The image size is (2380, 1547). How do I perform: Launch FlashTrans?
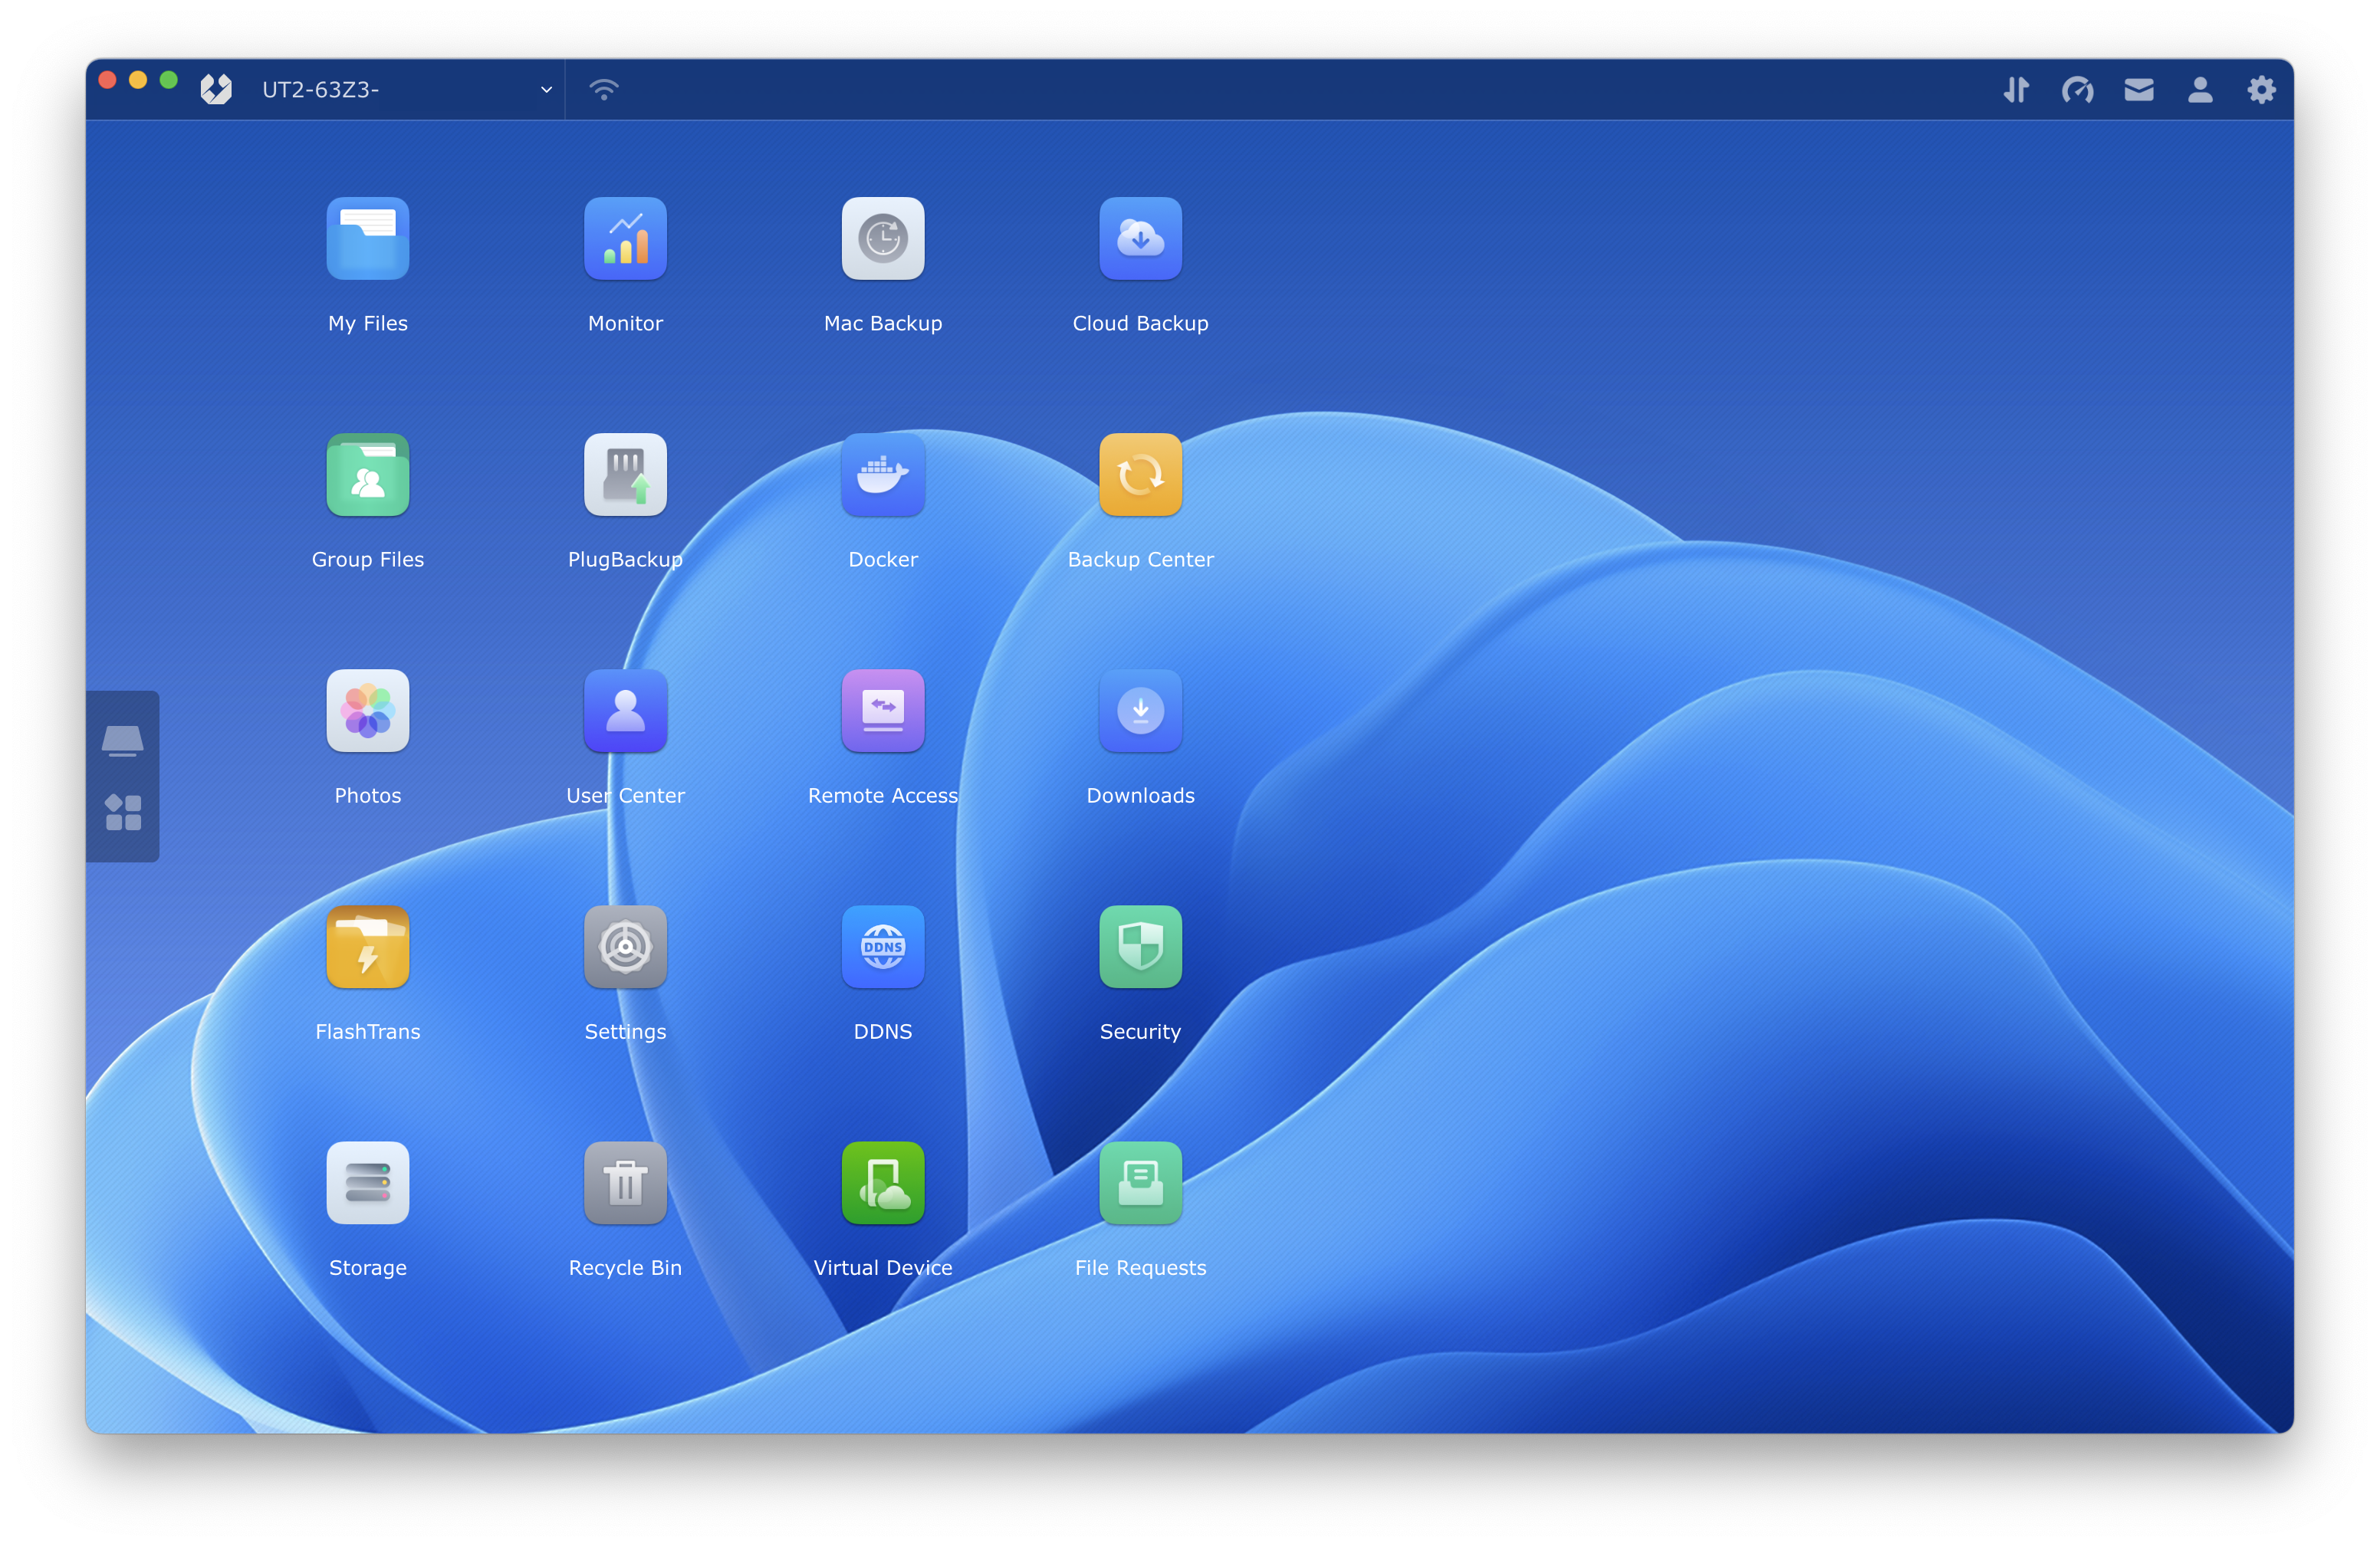[367, 947]
